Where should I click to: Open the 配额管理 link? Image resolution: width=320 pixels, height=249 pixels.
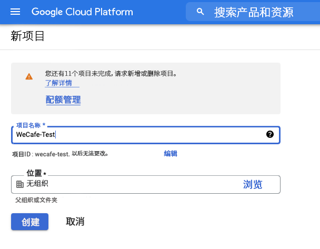click(x=63, y=100)
